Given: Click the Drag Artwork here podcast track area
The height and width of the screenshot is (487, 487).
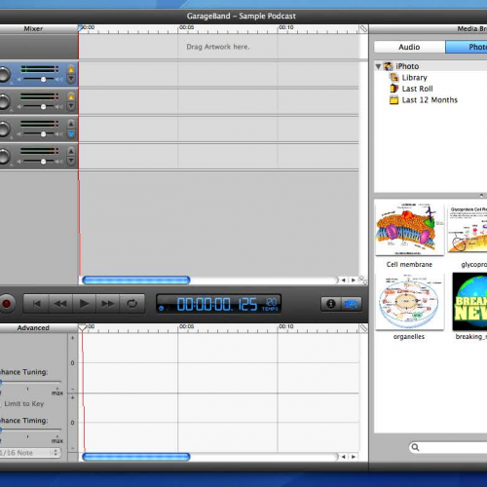Looking at the screenshot, I should [x=218, y=47].
